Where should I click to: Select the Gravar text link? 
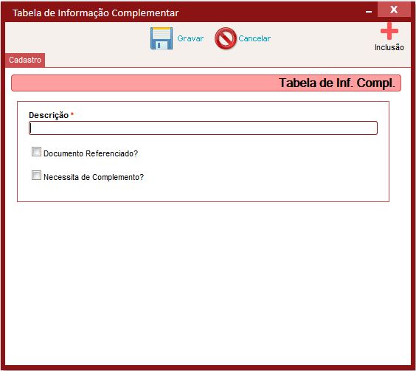[190, 38]
